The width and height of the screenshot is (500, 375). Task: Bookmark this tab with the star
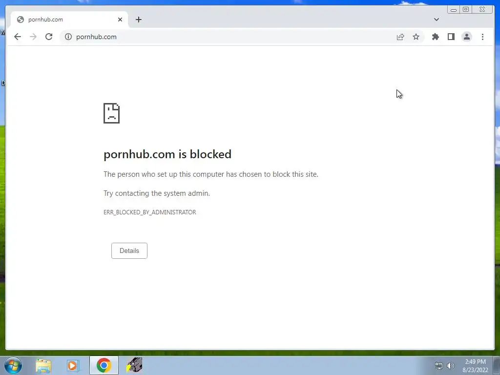416,37
